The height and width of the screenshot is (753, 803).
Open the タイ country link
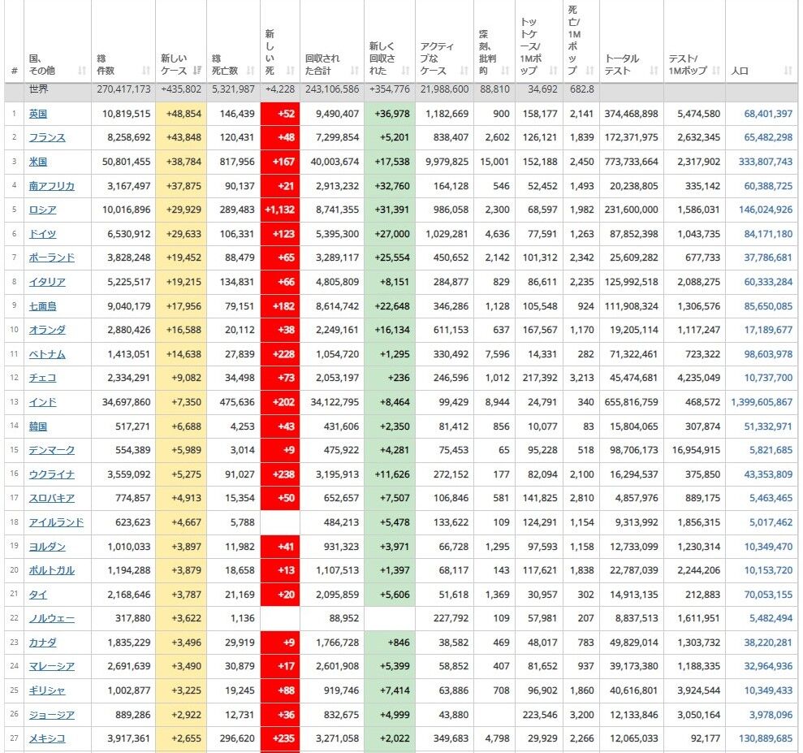[38, 595]
